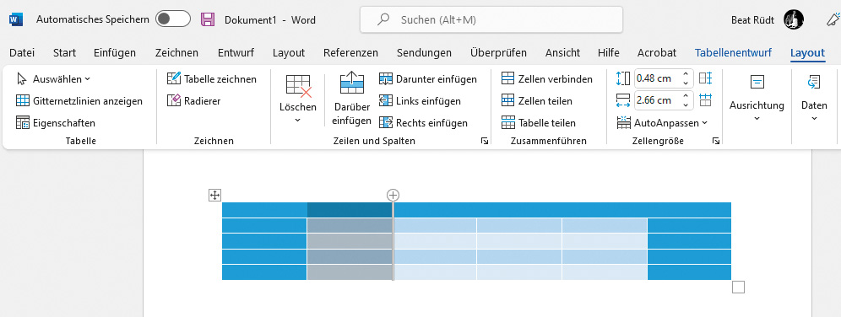Viewport: 841px width, 317px height.
Task: Go to the Überprüfen tab
Action: [x=498, y=52]
